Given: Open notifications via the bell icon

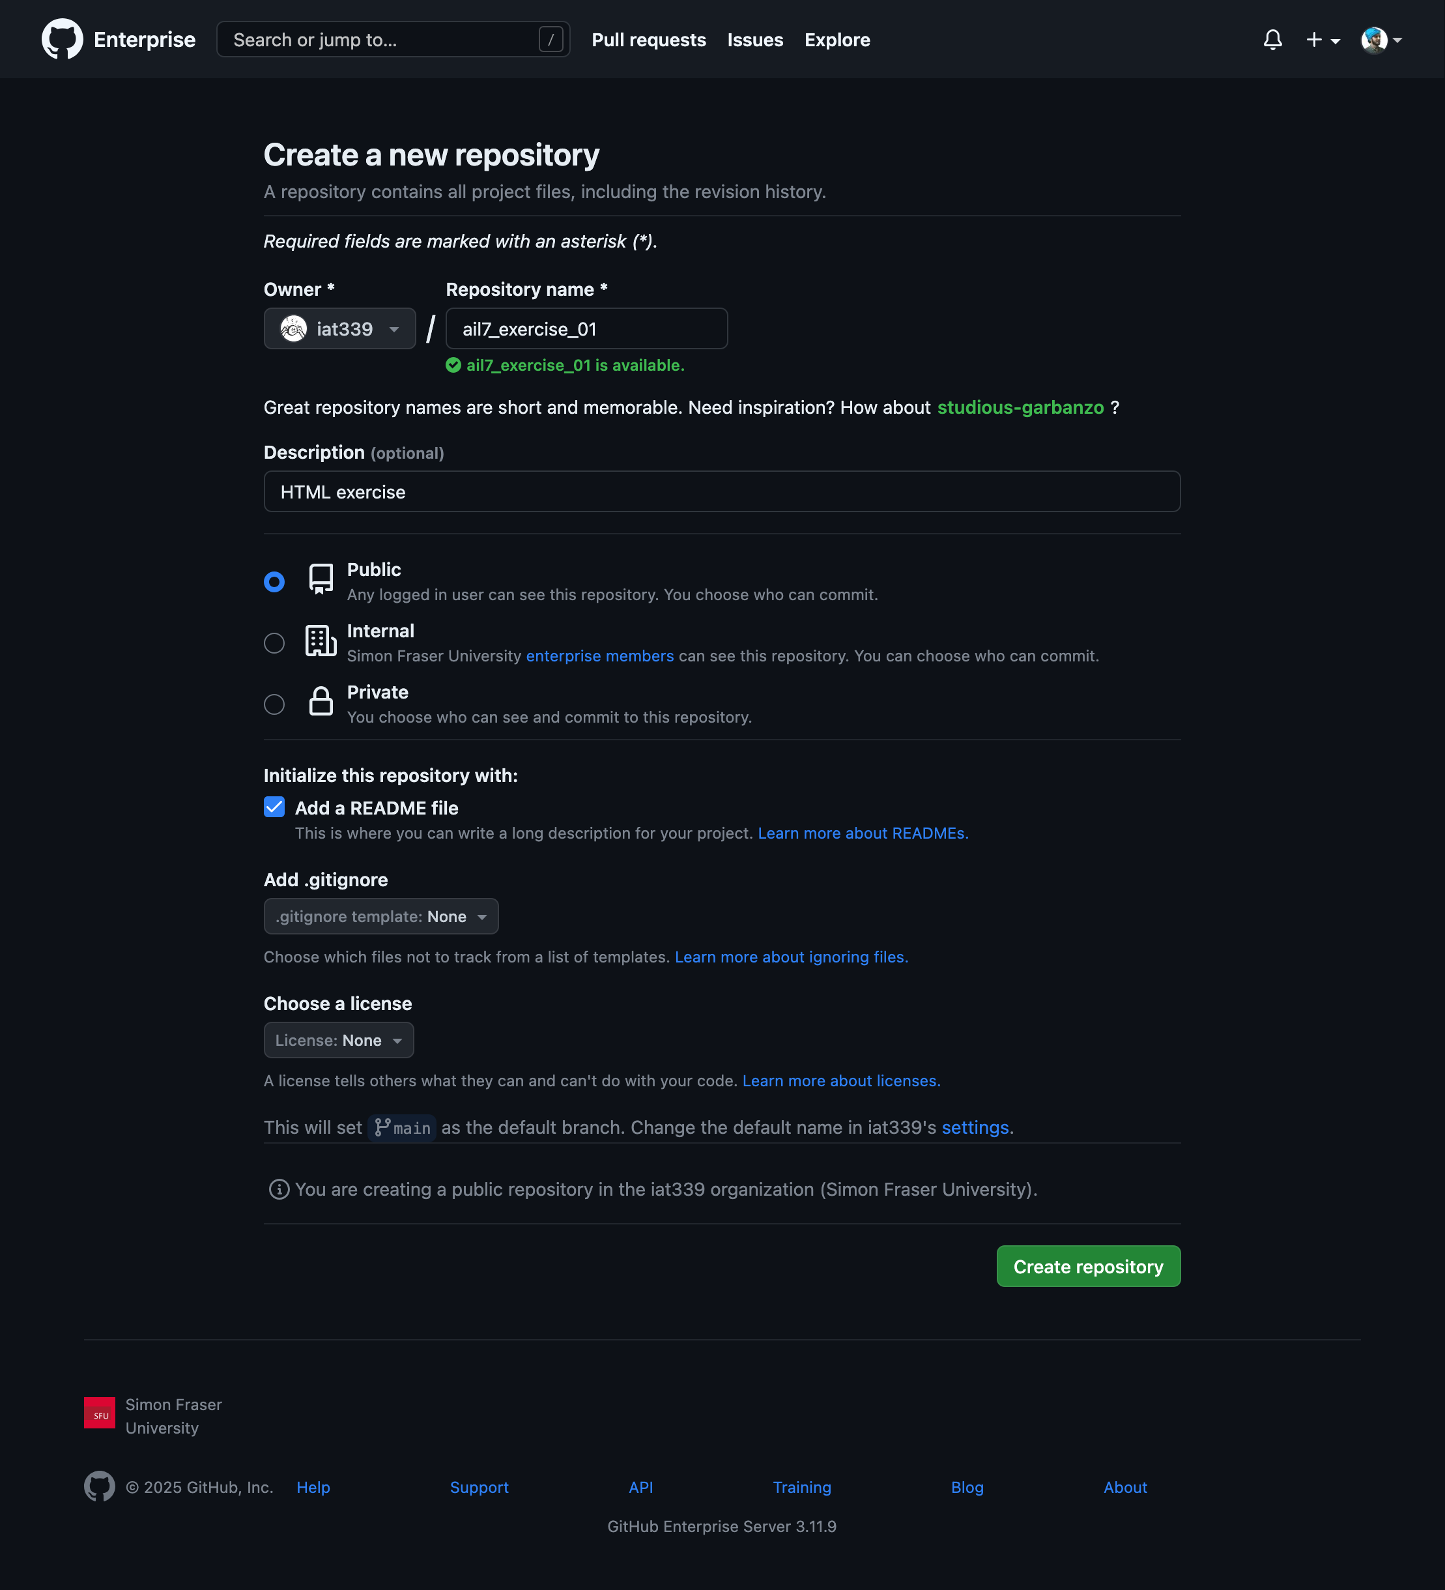Looking at the screenshot, I should [x=1272, y=38].
